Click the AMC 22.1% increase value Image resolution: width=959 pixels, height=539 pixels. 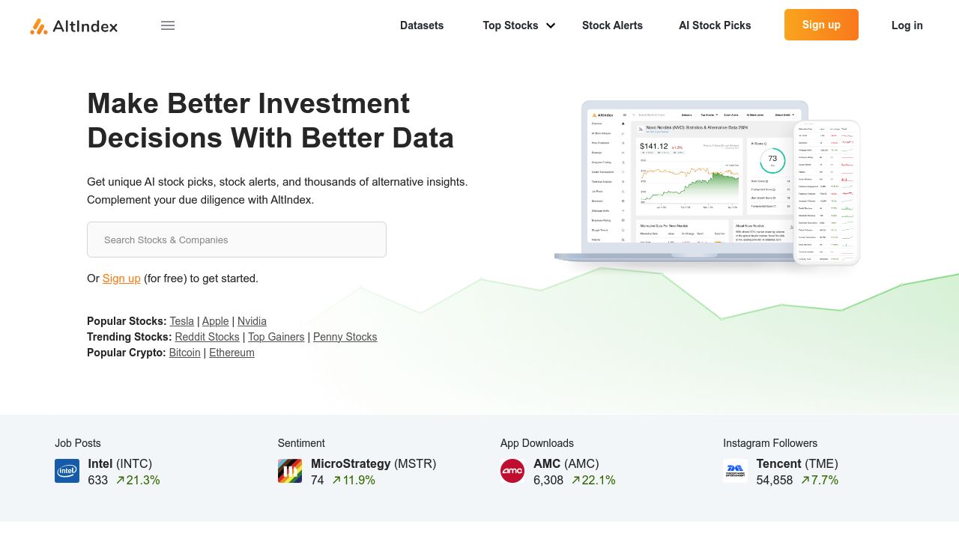(x=593, y=481)
